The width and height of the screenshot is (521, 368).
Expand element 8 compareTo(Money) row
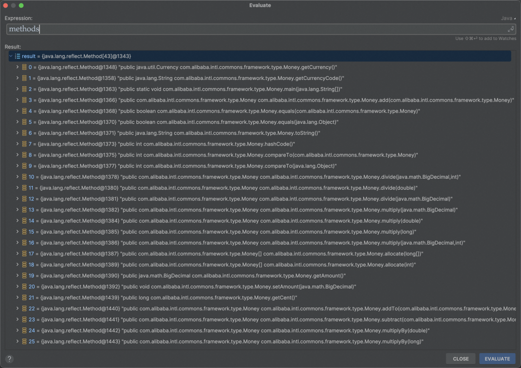(17, 155)
